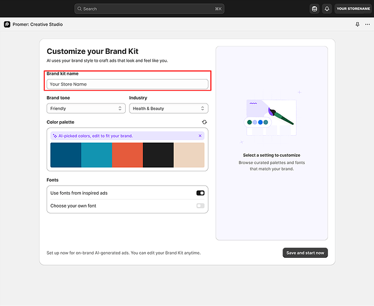Toggle Use fonts from inspired ads

coord(200,193)
